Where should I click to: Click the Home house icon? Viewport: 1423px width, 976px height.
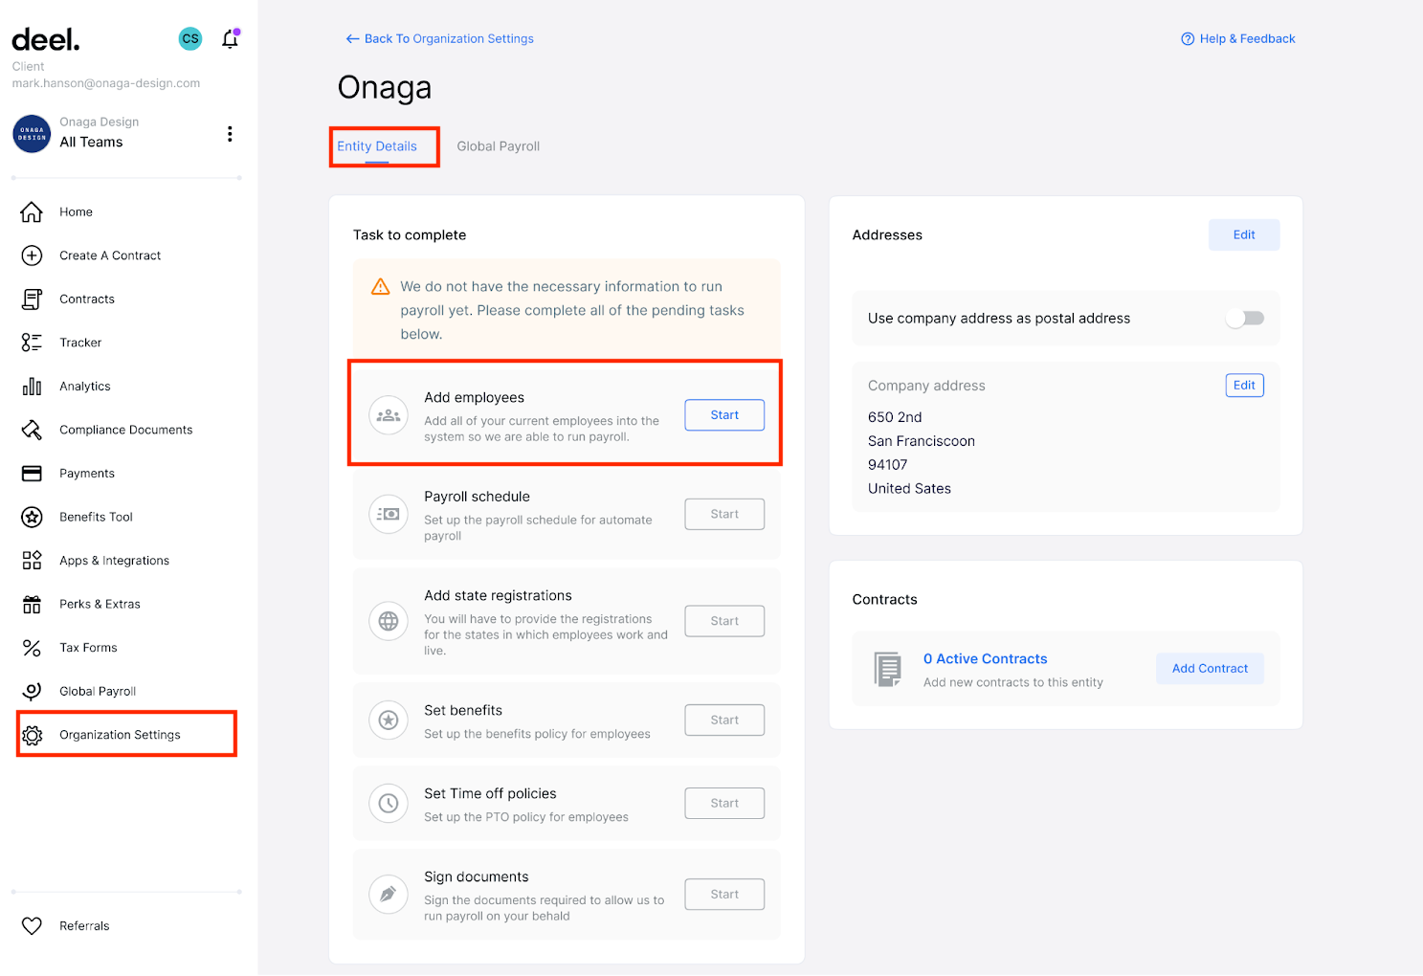[32, 211]
